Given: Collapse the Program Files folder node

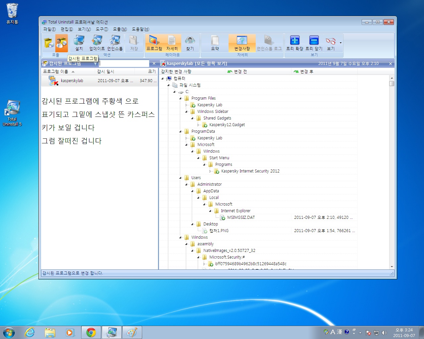Looking at the screenshot, I should click(x=180, y=98).
